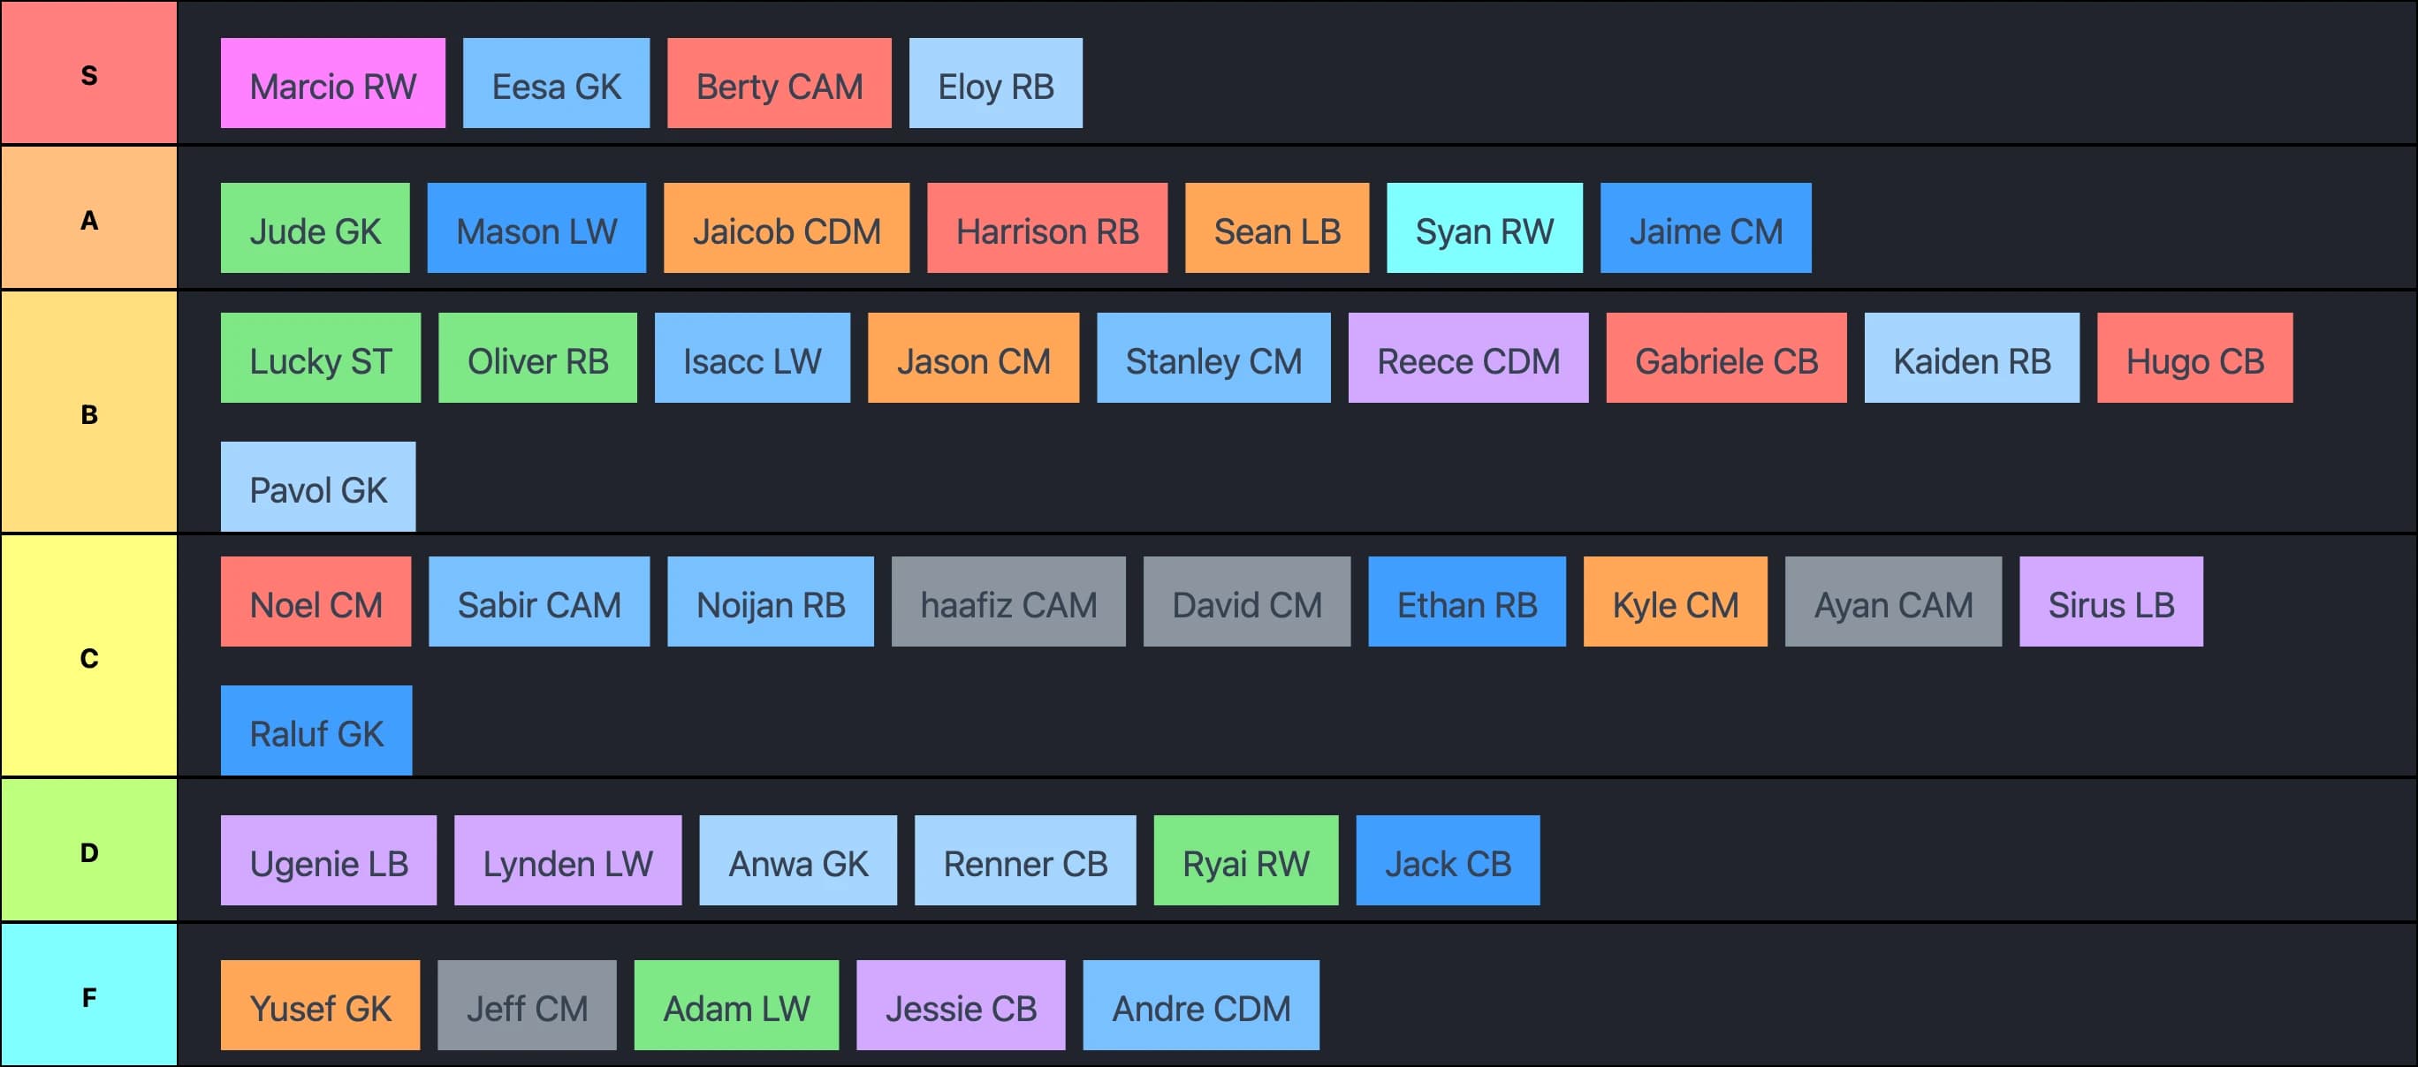The width and height of the screenshot is (2418, 1067).
Task: Select Sirus LB at the end of C tier
Action: [x=2111, y=602]
